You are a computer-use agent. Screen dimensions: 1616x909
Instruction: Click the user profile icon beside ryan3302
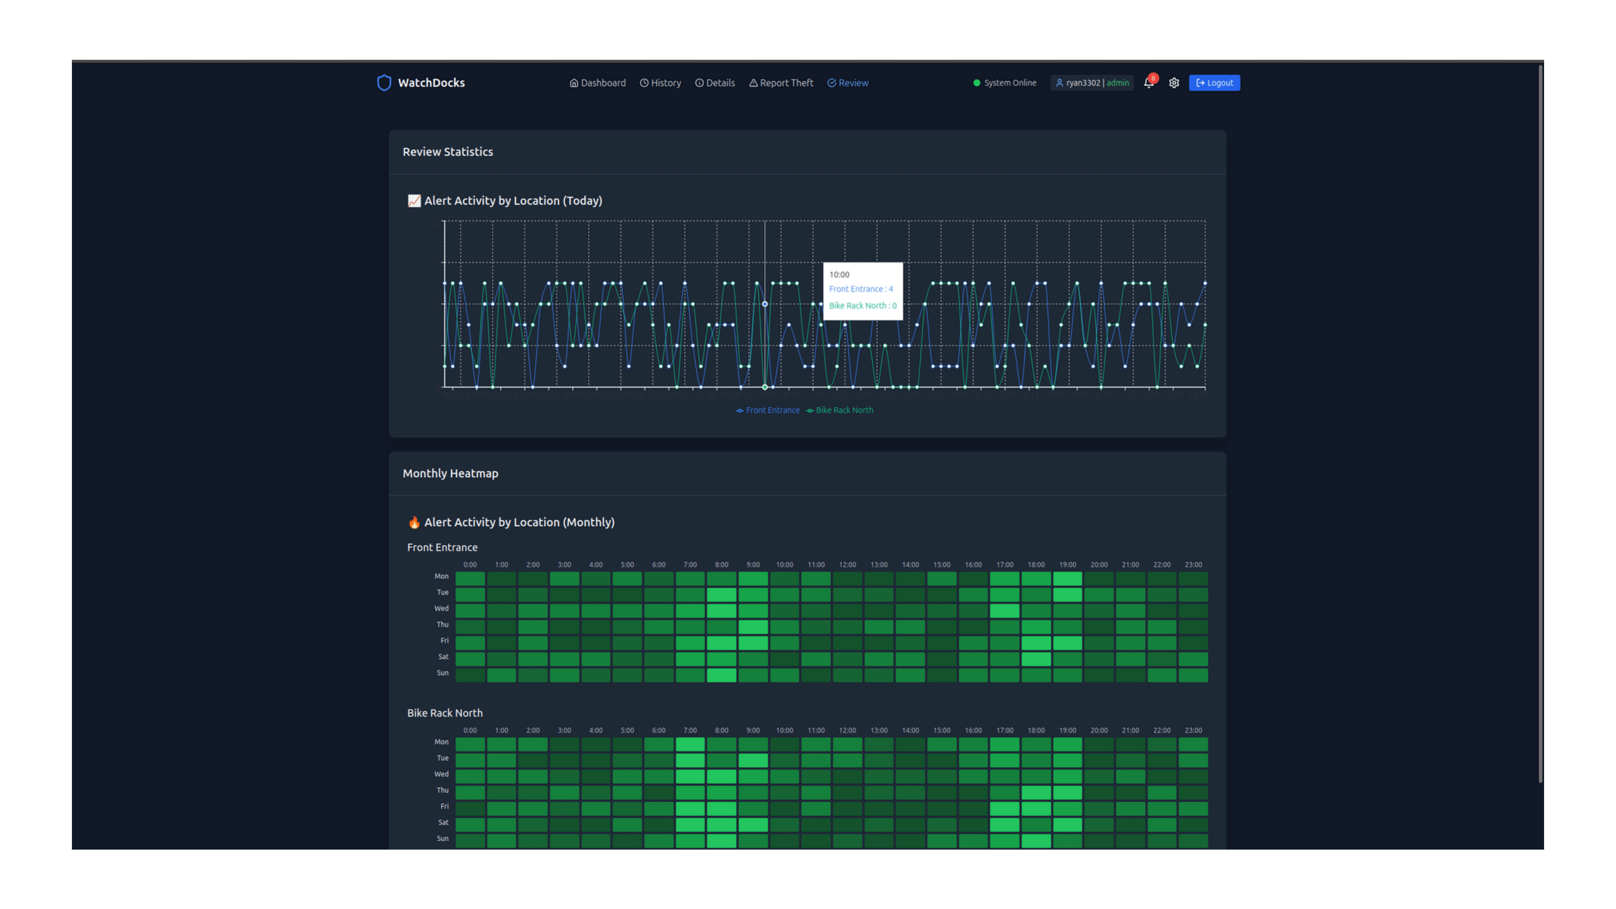coord(1059,83)
